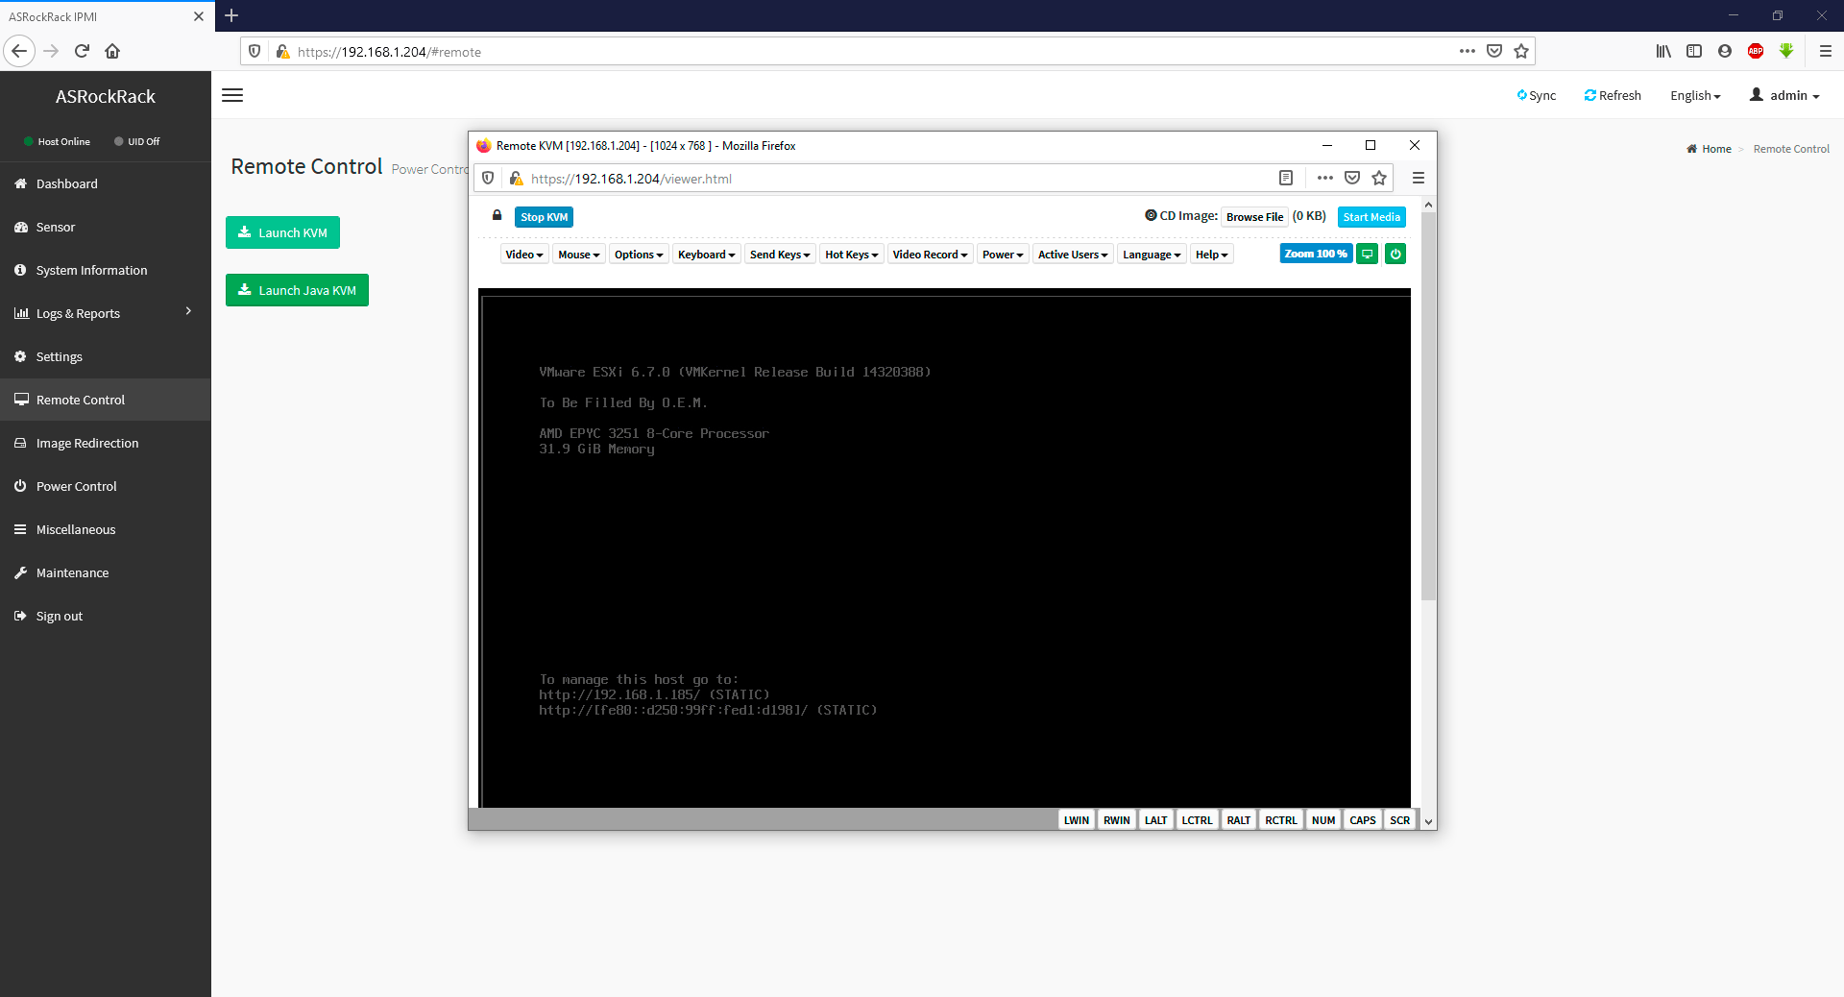Screen dimensions: 1844x997
Task: Open the Send Keys dropdown
Action: (x=780, y=255)
